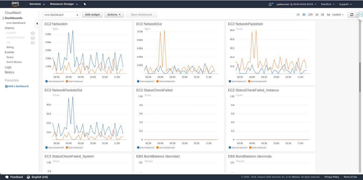Open the Privacy Policy link
Image resolution: width=363 pixels, height=180 pixels.
(x=332, y=177)
